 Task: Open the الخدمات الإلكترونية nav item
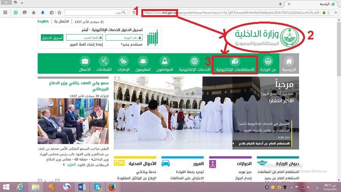coord(195,65)
